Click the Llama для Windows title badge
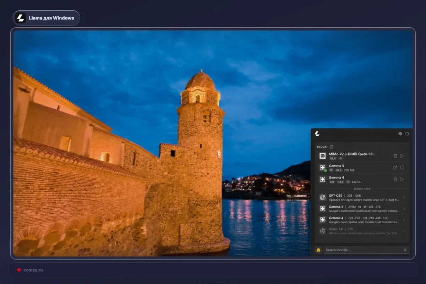The height and width of the screenshot is (284, 426). click(46, 18)
